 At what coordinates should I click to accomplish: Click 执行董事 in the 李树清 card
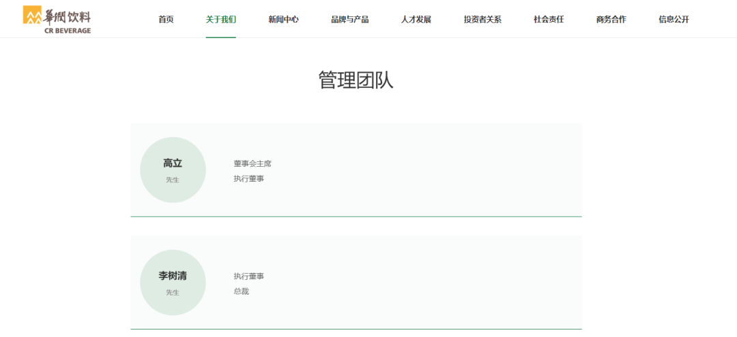[248, 276]
